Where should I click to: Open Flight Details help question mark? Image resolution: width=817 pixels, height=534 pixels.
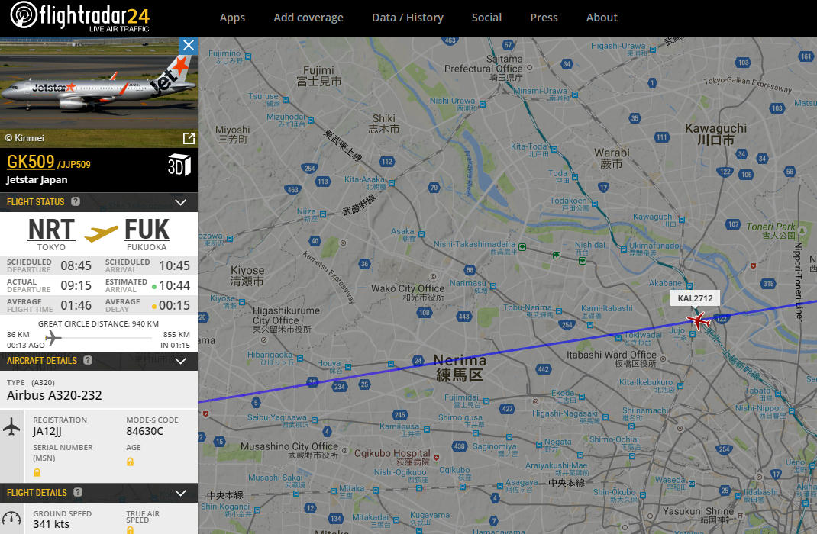(x=78, y=492)
